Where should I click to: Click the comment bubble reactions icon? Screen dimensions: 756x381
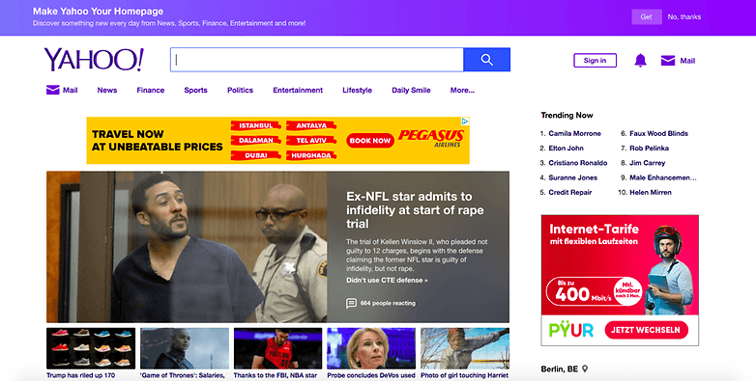click(351, 303)
